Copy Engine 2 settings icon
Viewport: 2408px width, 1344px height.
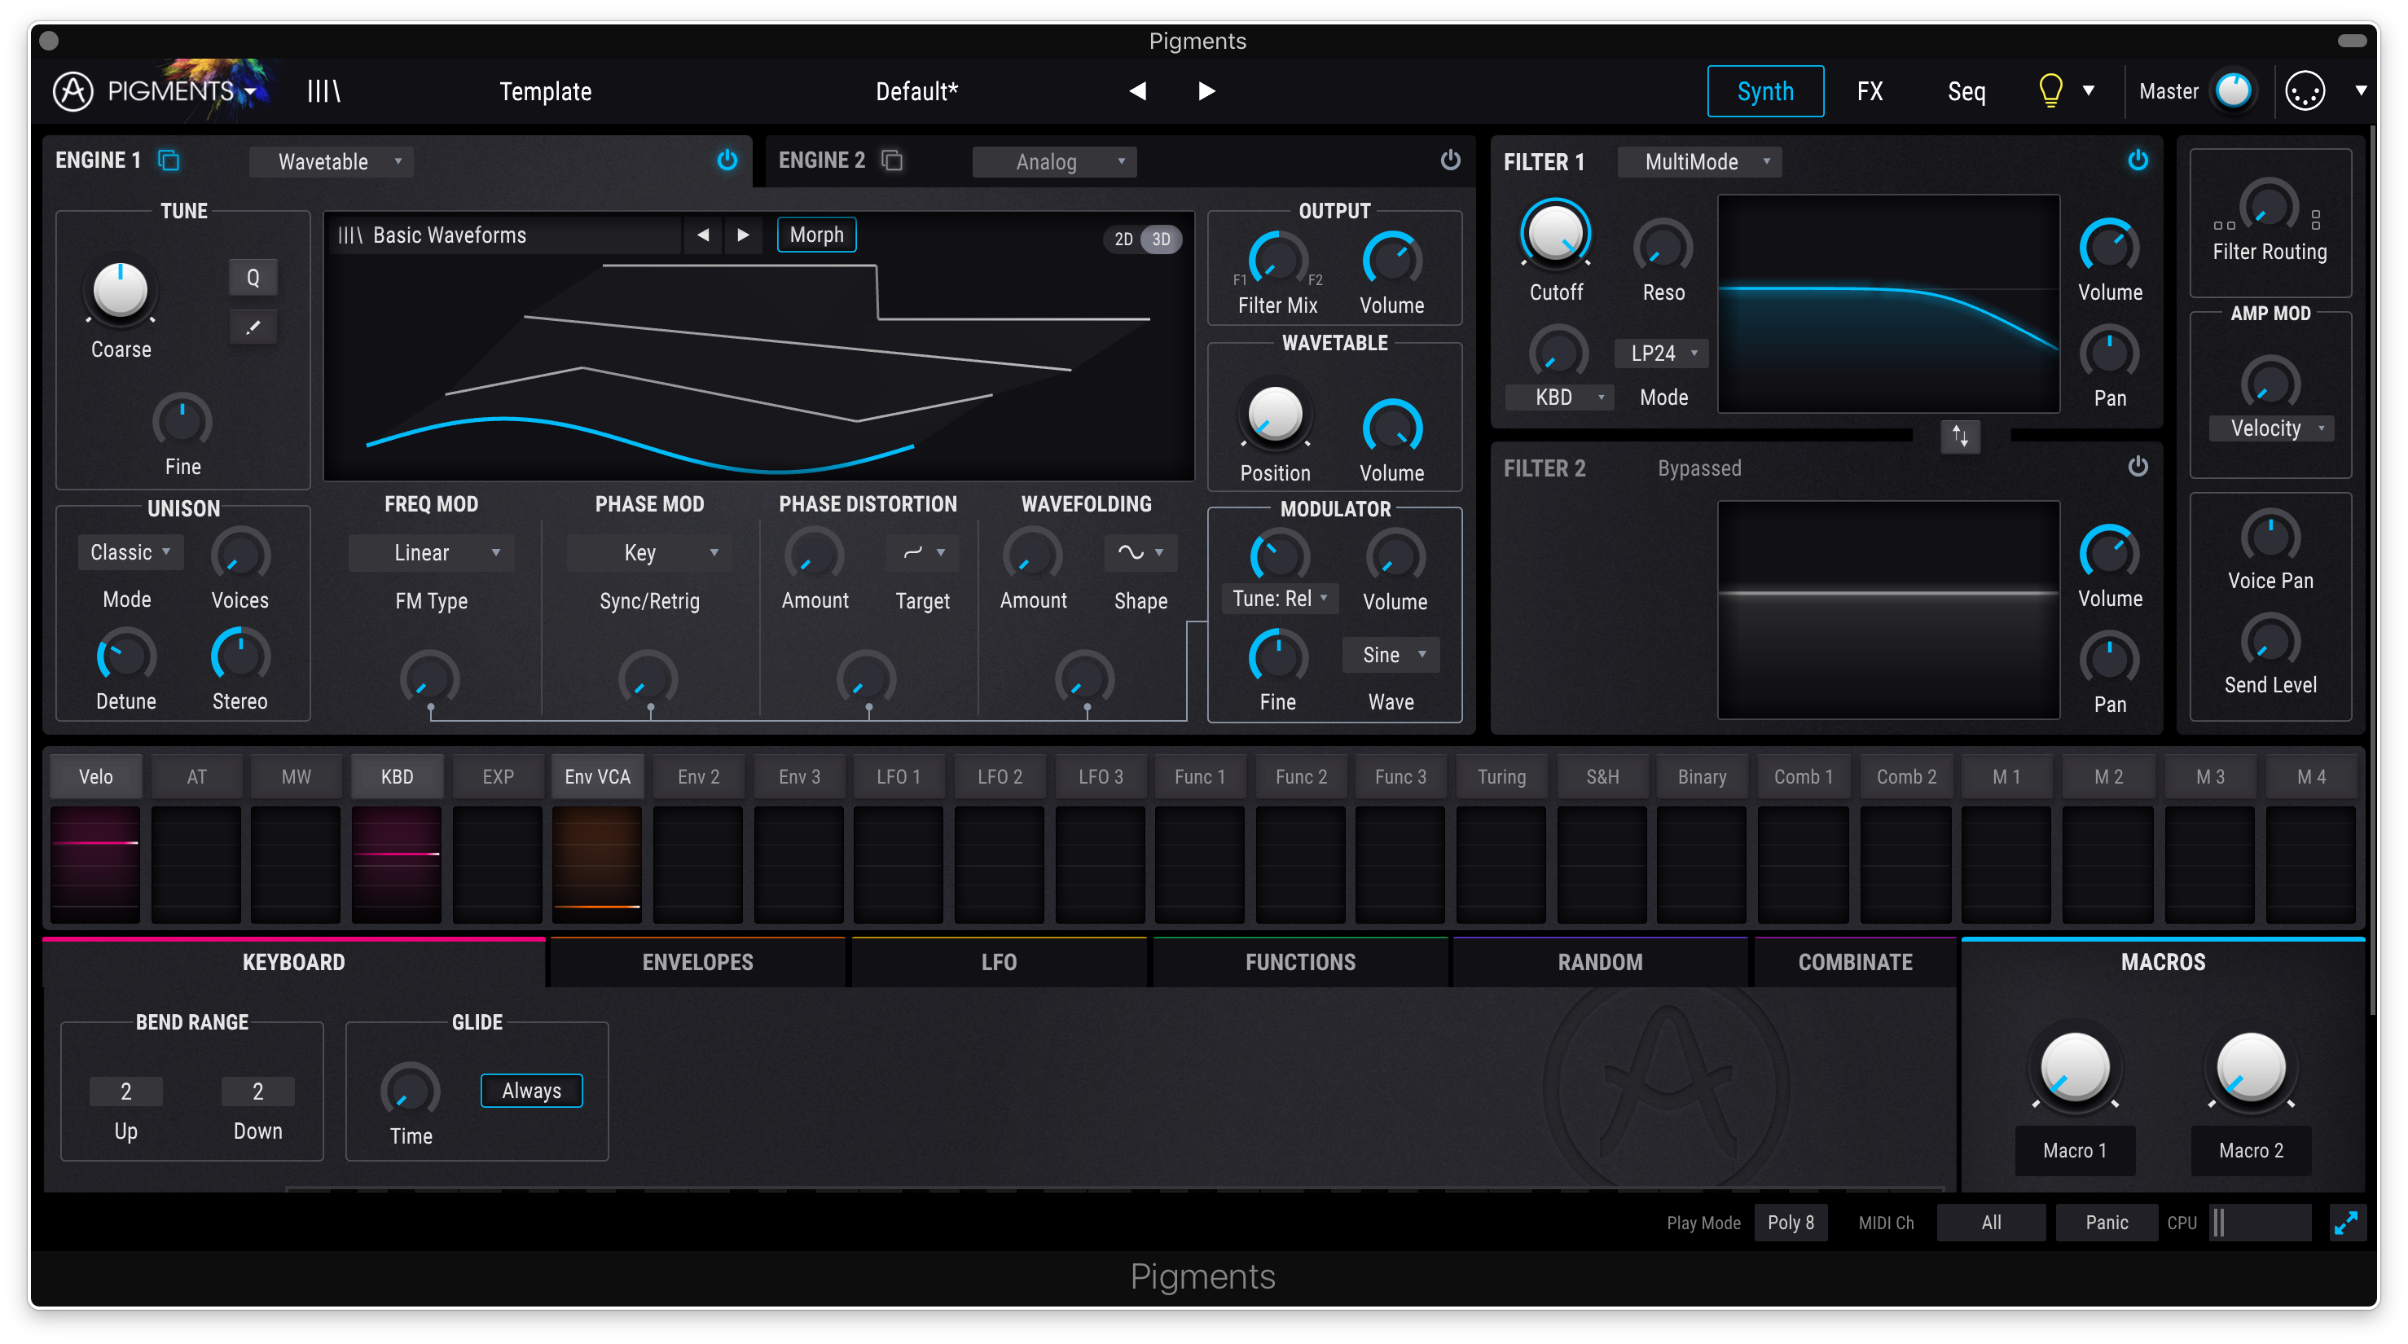892,160
